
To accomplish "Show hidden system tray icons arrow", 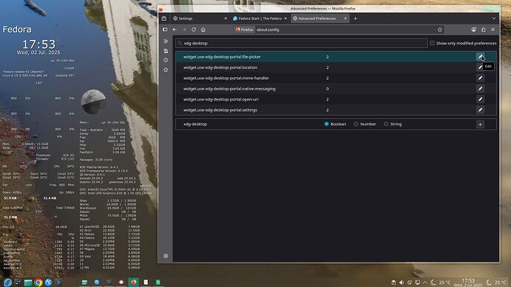I will pos(425,283).
